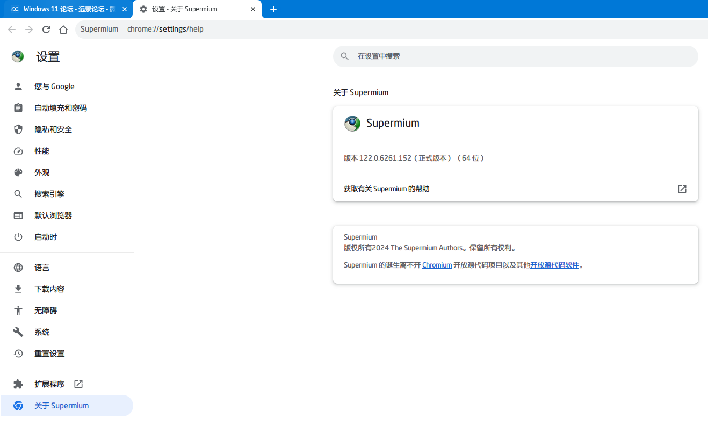Switch to the Windows 11 论坛 tab
Image resolution: width=708 pixels, height=425 pixels.
click(67, 9)
